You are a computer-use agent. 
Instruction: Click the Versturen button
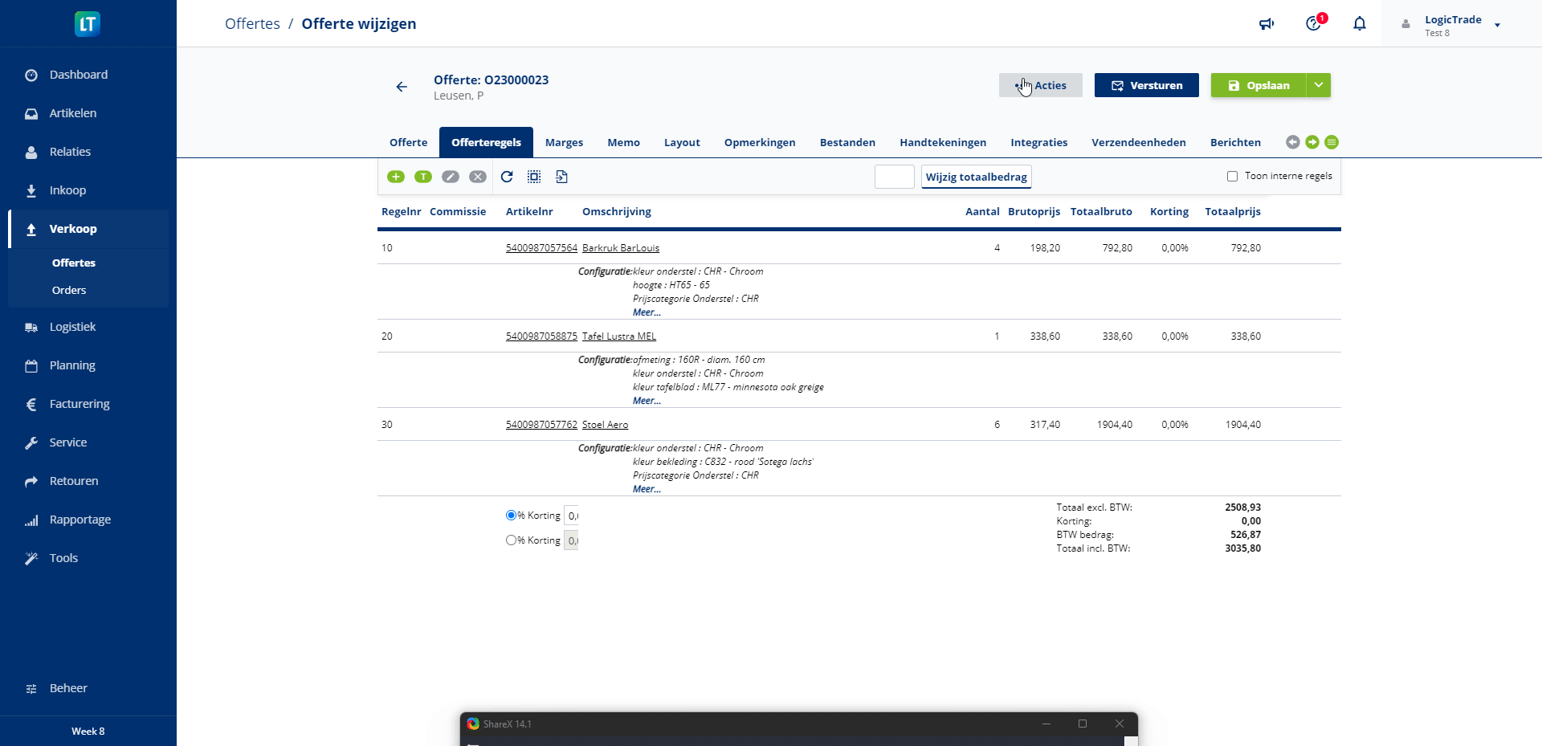1146,85
